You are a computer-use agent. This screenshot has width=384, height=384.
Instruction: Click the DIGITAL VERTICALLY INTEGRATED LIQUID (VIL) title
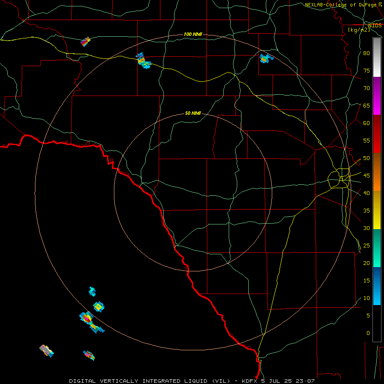pyautogui.click(x=150, y=381)
